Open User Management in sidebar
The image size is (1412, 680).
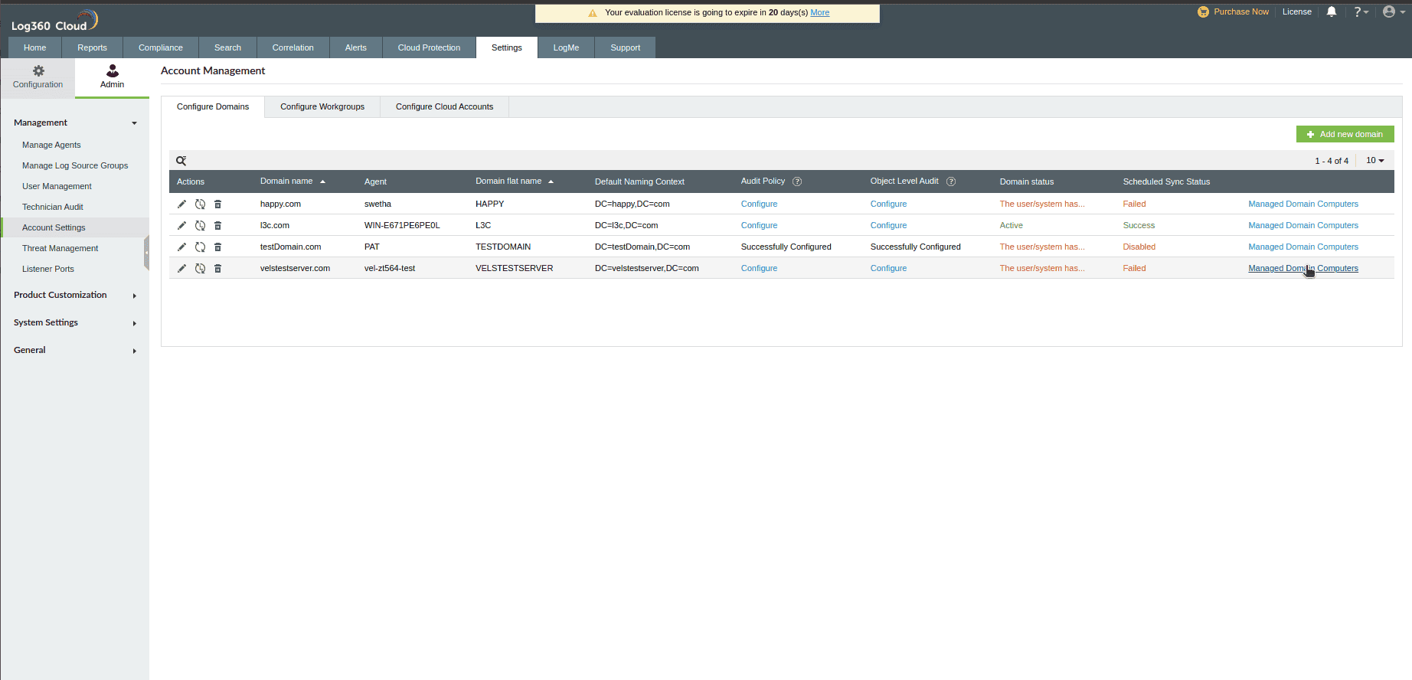[x=57, y=186]
